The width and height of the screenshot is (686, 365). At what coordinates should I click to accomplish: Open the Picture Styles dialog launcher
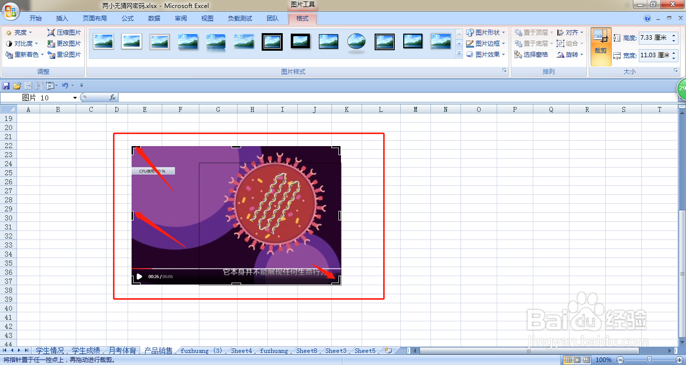tap(504, 71)
